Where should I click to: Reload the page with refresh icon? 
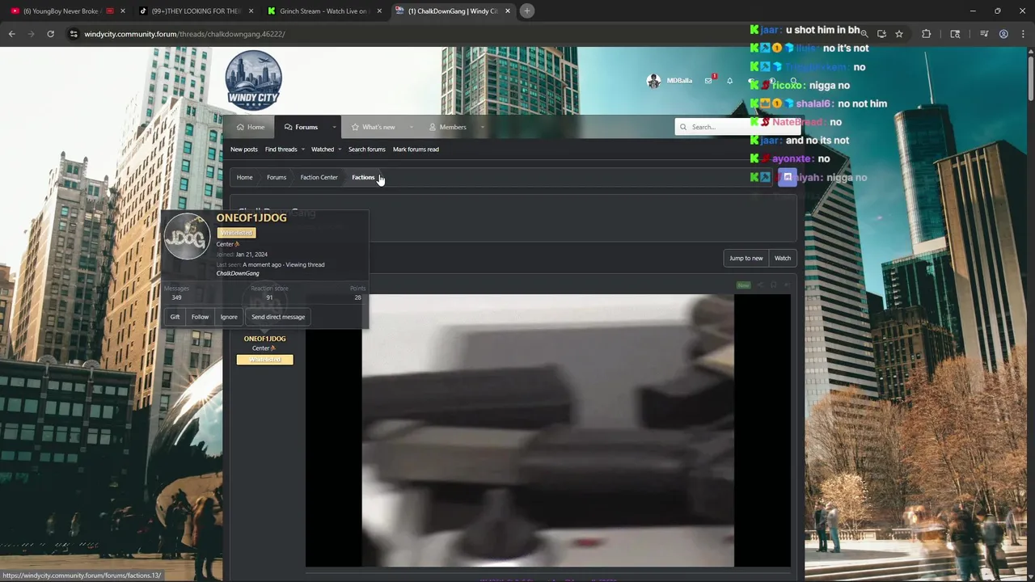pos(50,34)
